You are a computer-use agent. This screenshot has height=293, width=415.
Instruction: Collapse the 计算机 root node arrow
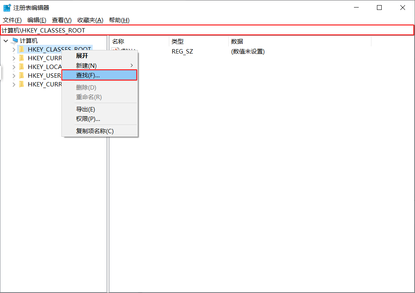click(x=6, y=41)
